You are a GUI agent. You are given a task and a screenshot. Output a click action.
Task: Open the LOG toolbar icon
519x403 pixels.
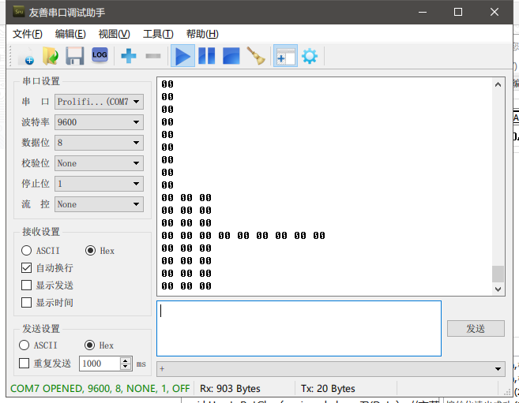coord(100,55)
